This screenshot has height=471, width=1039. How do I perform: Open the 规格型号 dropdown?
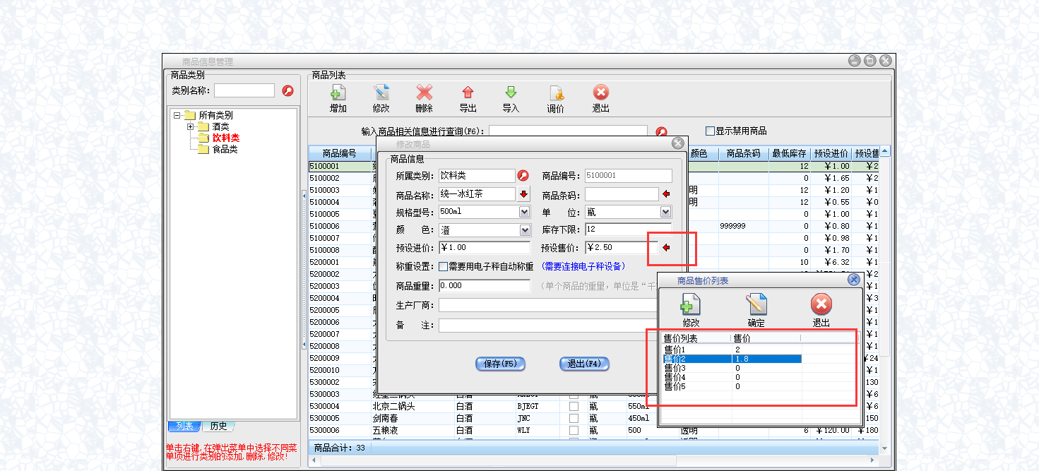[524, 212]
